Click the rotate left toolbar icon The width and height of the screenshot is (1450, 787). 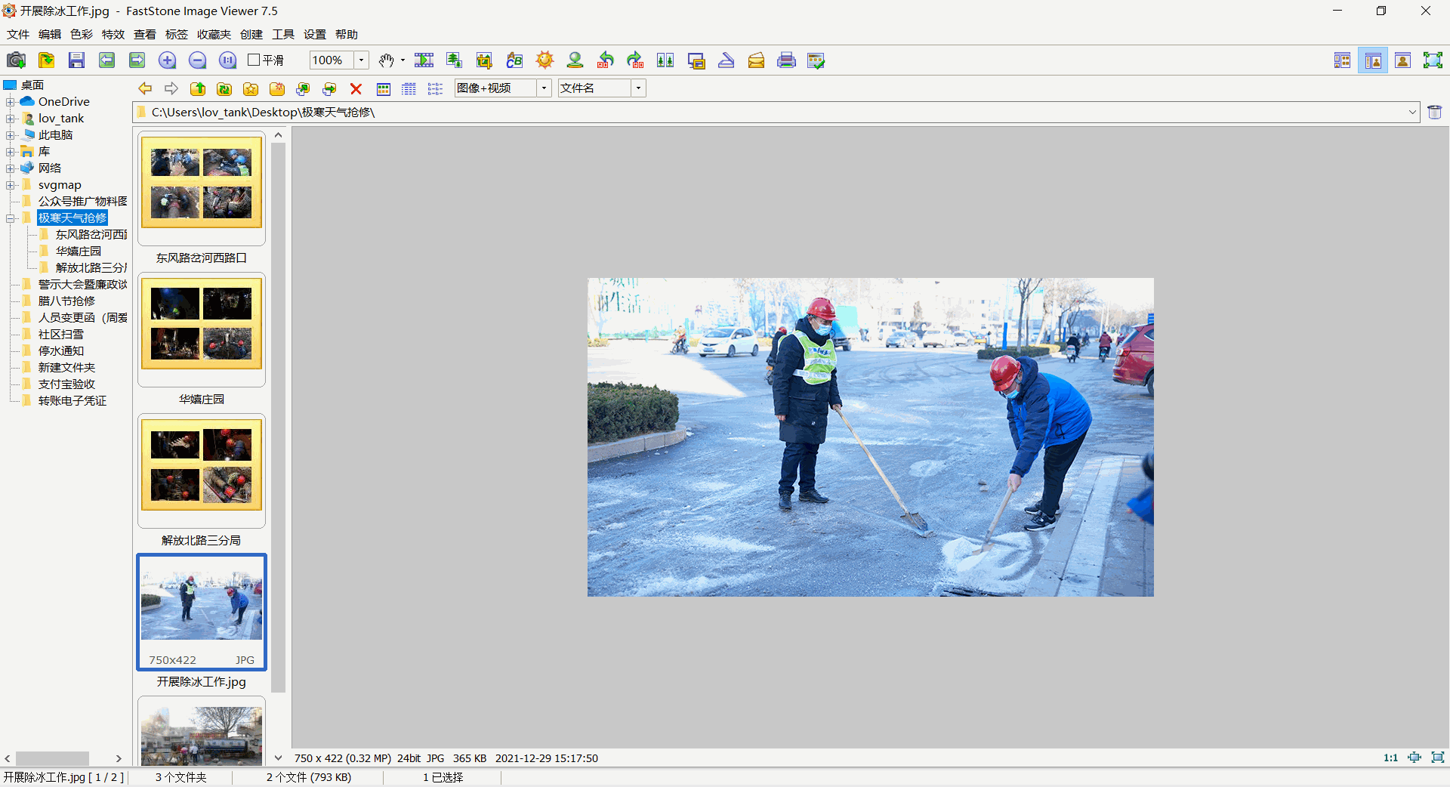point(605,60)
